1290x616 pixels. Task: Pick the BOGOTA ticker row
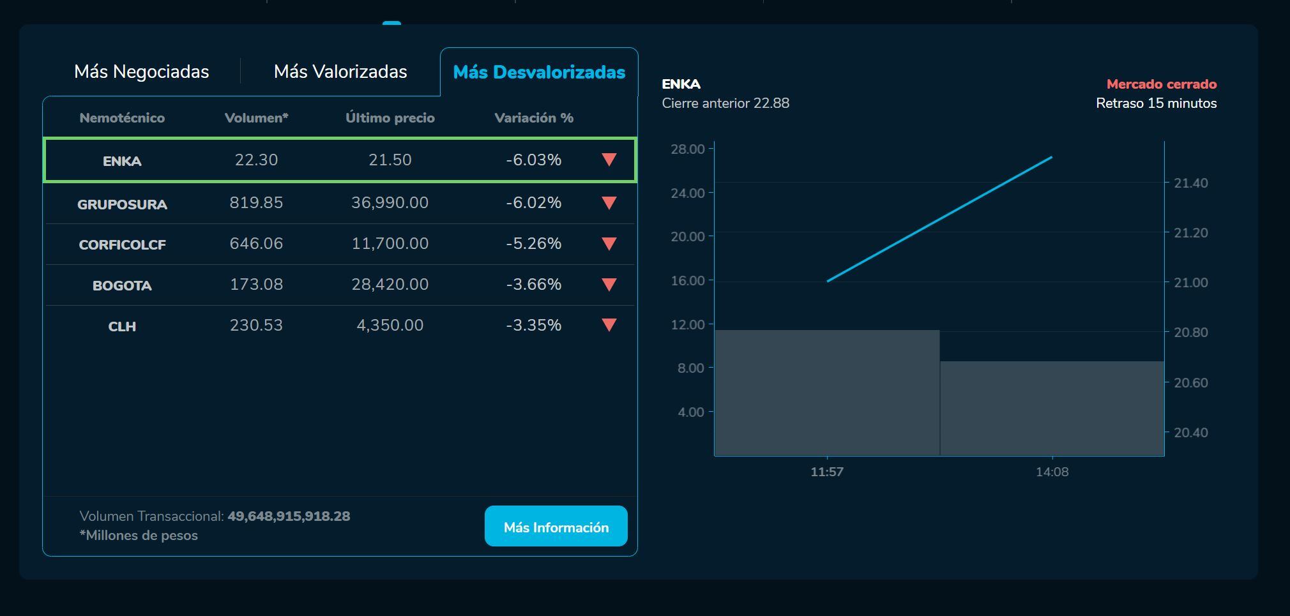pos(122,286)
